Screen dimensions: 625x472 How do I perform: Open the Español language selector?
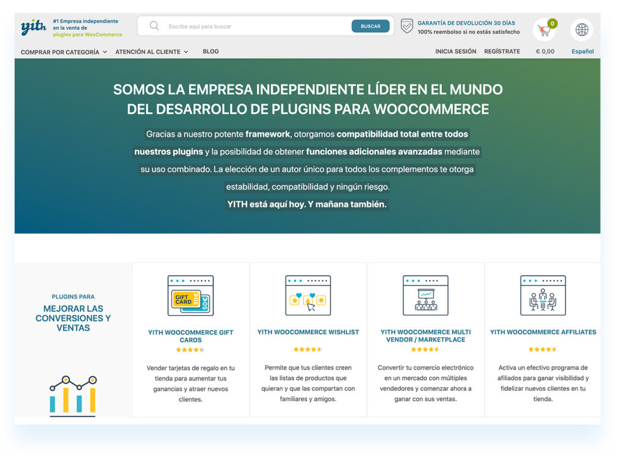582,51
